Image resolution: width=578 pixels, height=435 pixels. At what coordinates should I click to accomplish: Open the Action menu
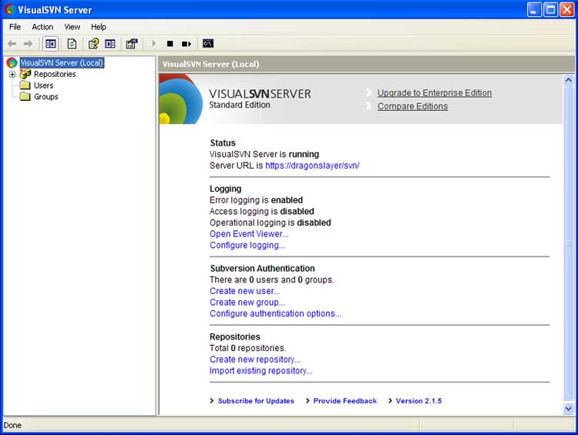coord(42,27)
